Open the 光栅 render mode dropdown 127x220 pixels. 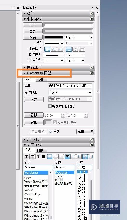pos(85,132)
